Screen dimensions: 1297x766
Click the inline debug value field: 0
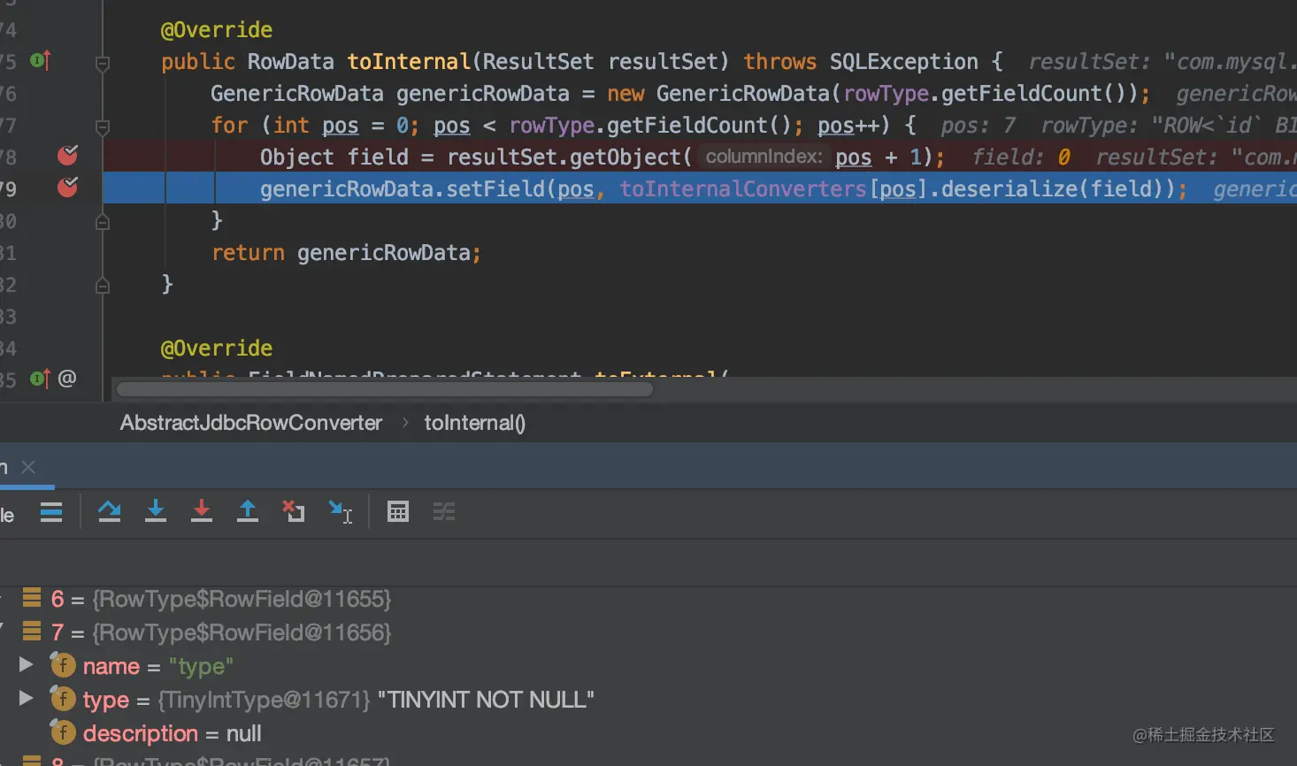tap(1022, 157)
